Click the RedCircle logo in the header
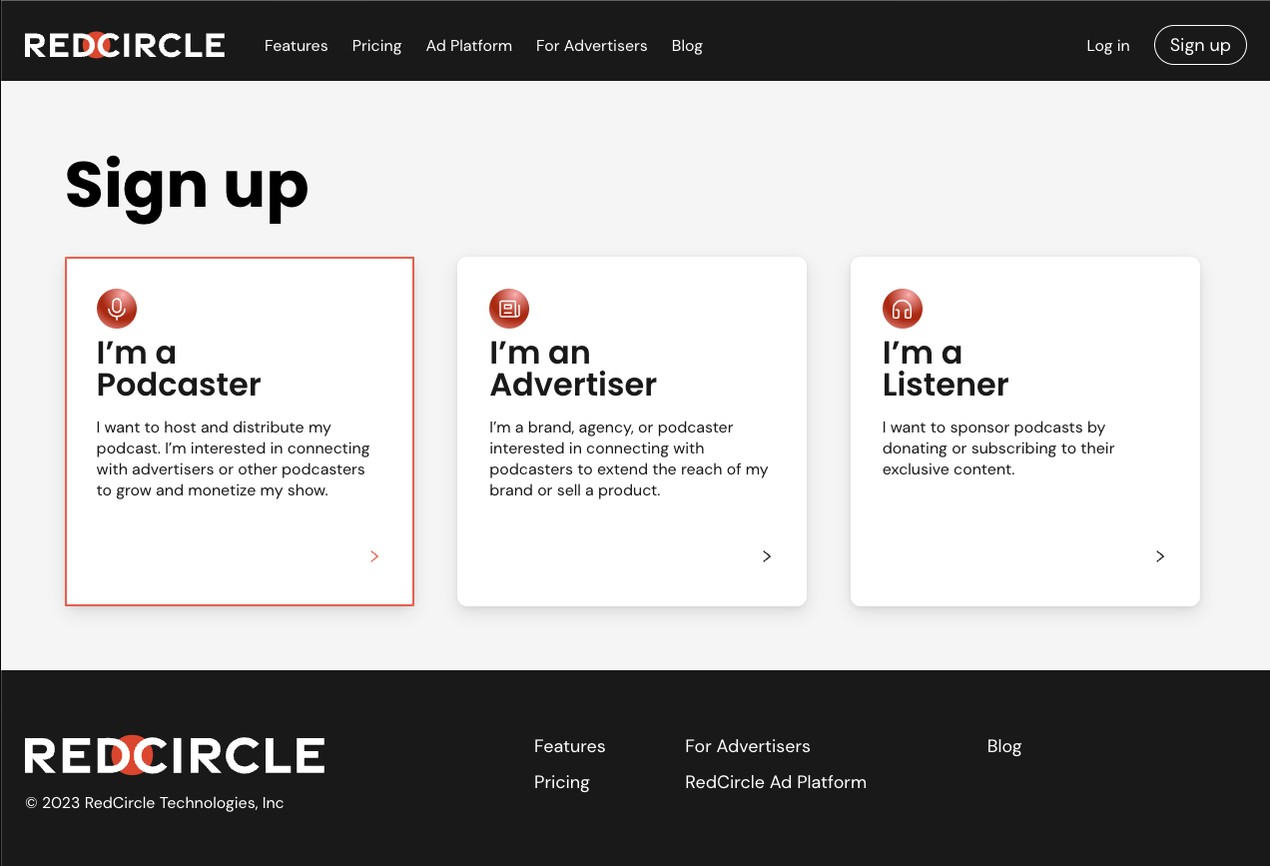Image resolution: width=1270 pixels, height=866 pixels. point(125,45)
